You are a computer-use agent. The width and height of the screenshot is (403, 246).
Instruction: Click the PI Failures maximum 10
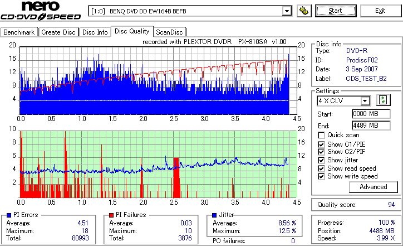(188, 230)
